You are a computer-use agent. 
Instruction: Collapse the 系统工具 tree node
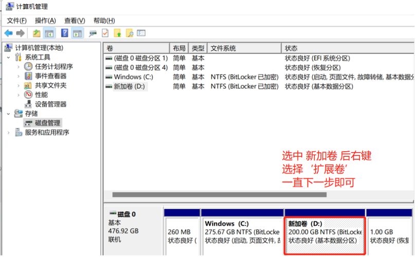pos(9,58)
